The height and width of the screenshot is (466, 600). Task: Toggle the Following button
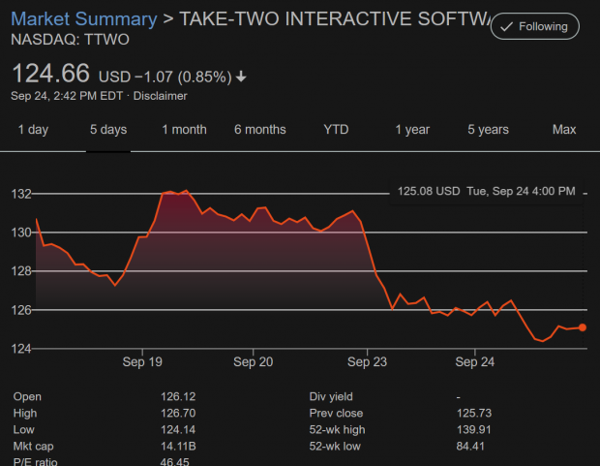point(534,26)
